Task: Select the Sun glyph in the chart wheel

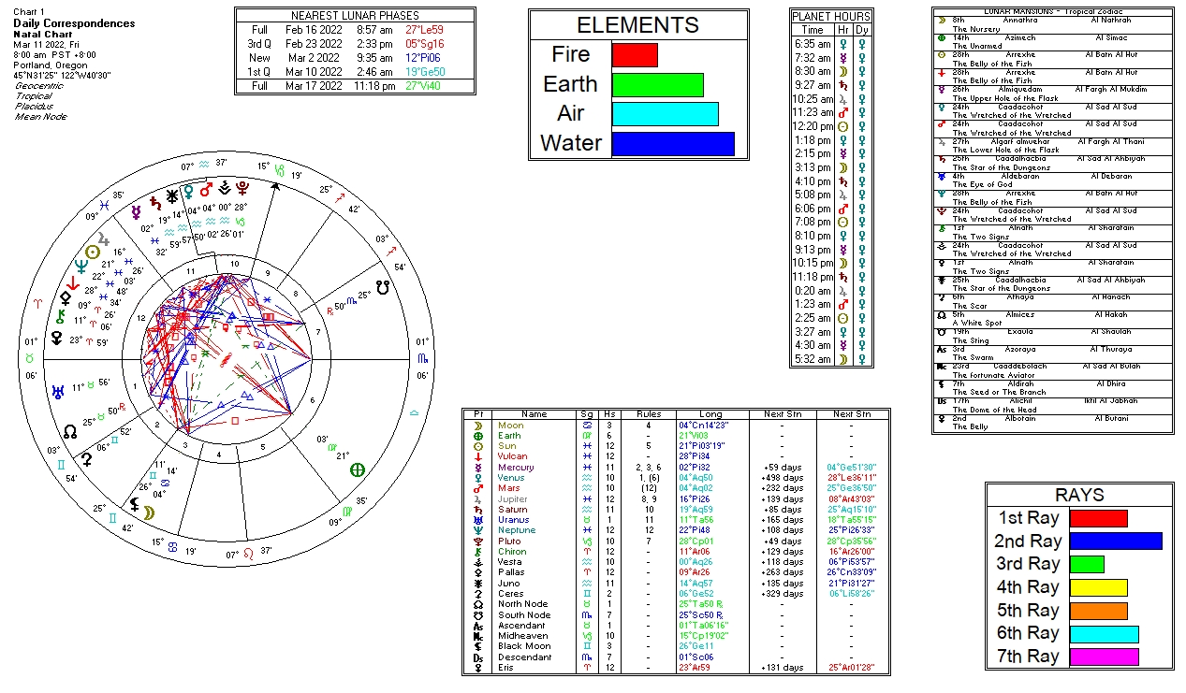Action: [92, 252]
